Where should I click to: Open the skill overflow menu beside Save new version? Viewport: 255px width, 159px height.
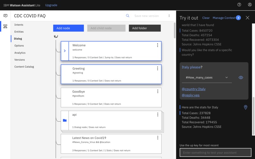pyautogui.click(x=169, y=16)
